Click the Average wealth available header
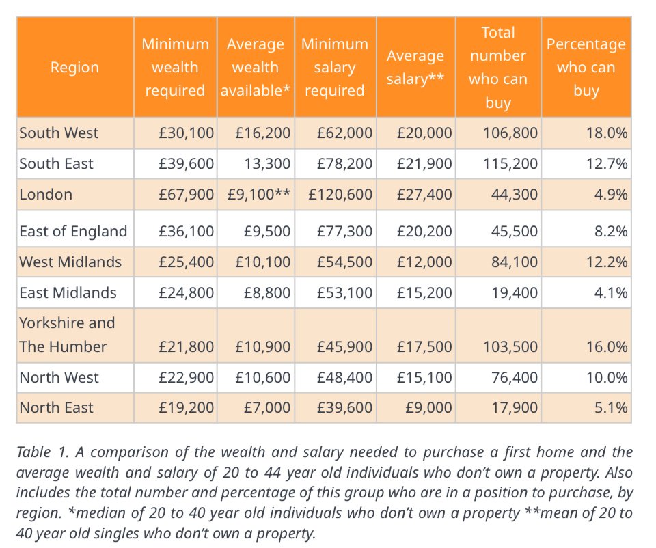This screenshot has width=656, height=548. [x=255, y=68]
